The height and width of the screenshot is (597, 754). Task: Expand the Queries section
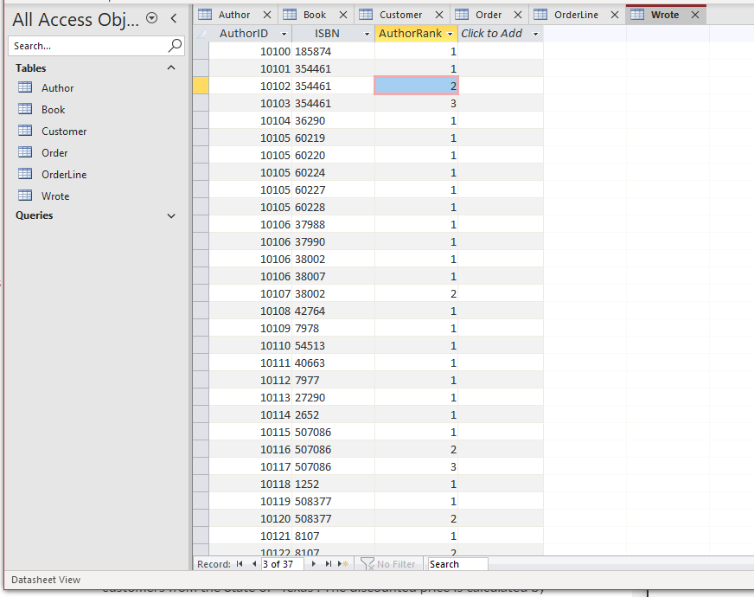[x=169, y=215]
